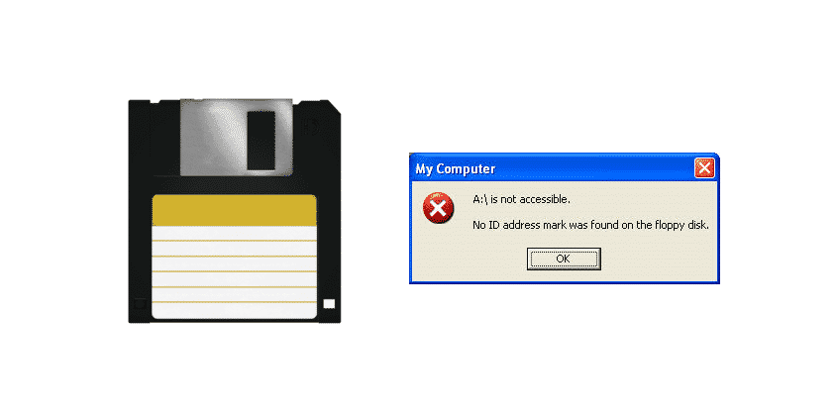This screenshot has width=837, height=419.
Task: Click the black slot in the metal shutter
Action: (x=262, y=141)
